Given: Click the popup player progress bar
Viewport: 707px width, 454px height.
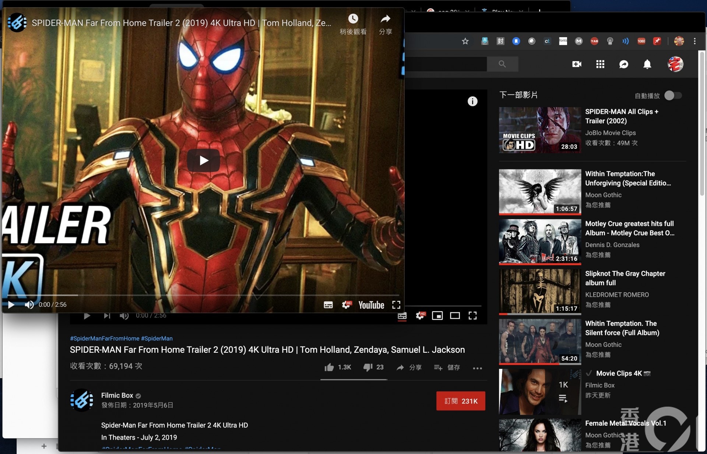Looking at the screenshot, I should point(203,295).
